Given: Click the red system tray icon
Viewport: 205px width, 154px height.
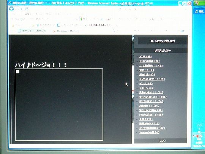Looking at the screenshot, I should 197,136.
